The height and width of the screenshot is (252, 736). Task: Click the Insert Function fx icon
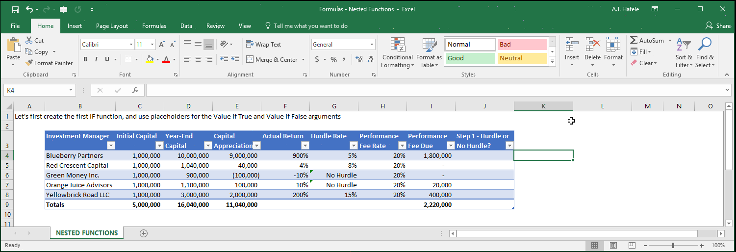[x=135, y=90]
